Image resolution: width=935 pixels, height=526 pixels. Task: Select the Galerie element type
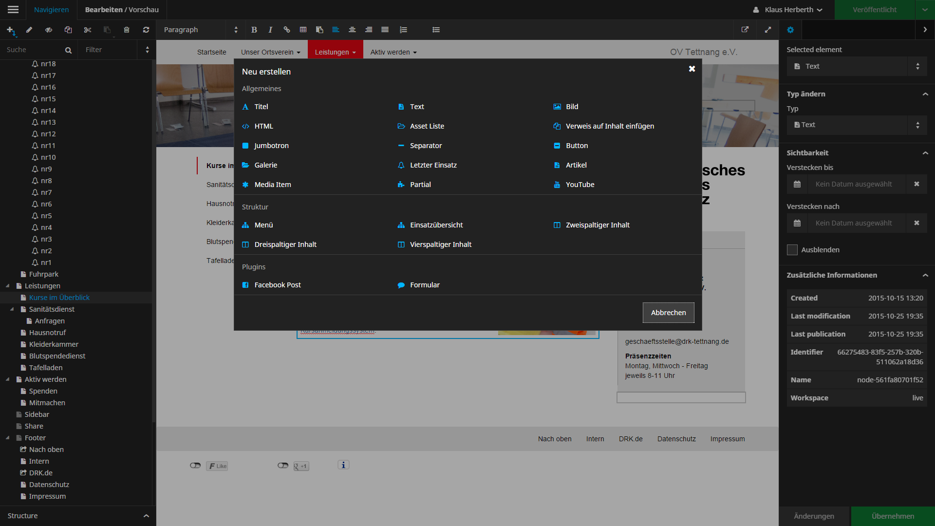click(265, 165)
